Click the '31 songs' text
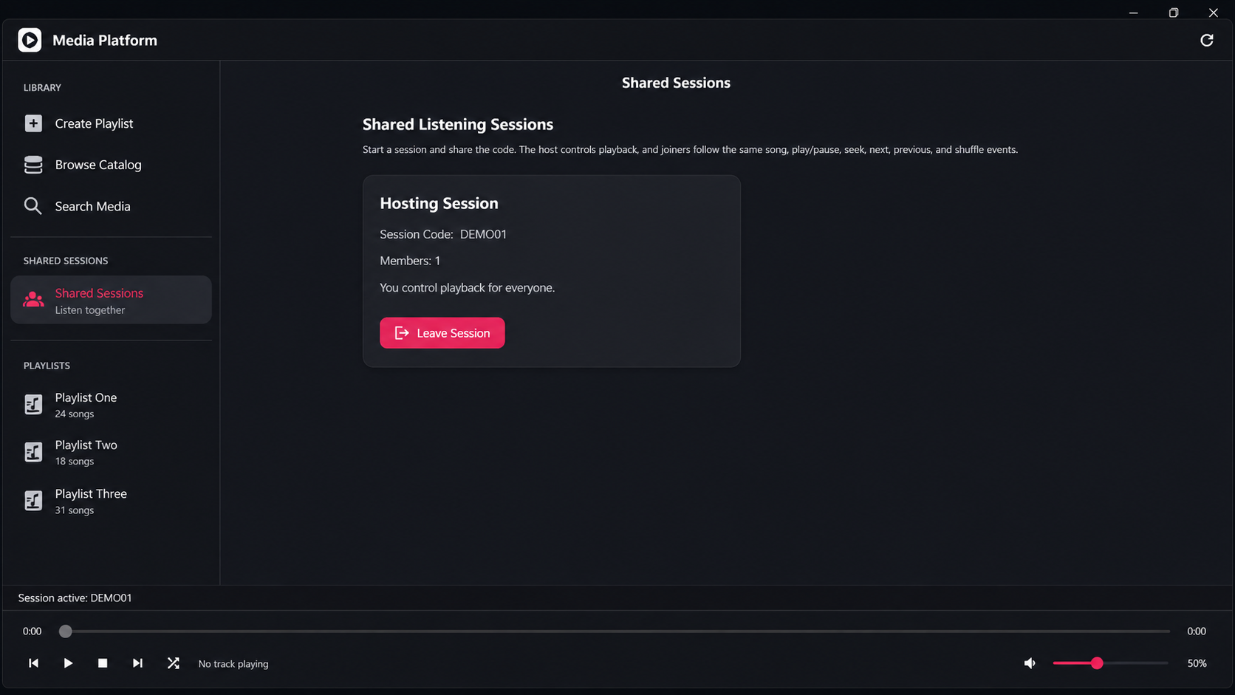 [75, 510]
